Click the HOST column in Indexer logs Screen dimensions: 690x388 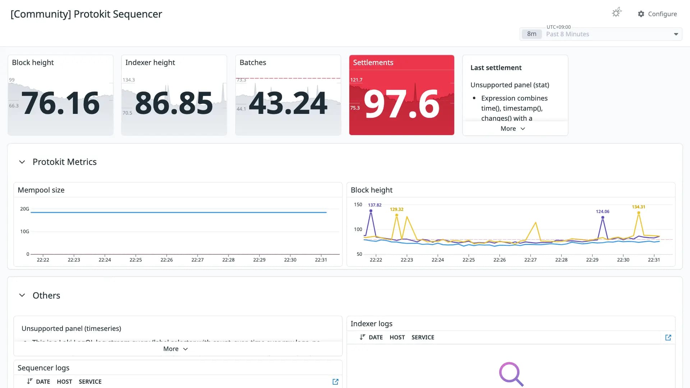[x=397, y=337]
